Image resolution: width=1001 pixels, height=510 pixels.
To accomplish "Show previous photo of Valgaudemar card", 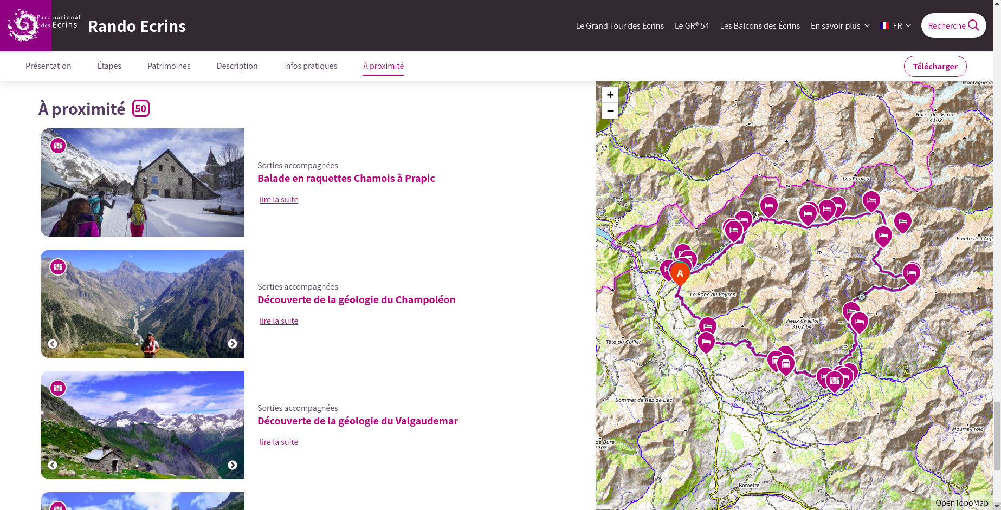I will point(53,465).
